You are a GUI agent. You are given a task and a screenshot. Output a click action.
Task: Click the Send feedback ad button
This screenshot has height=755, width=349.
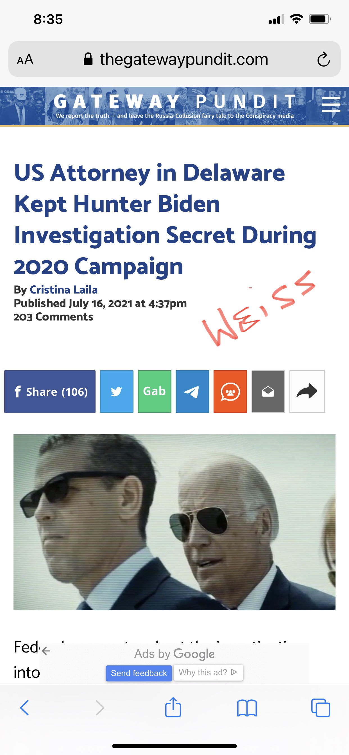click(139, 673)
